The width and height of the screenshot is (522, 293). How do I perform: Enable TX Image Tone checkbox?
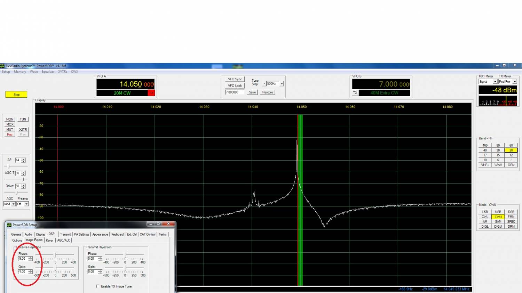coord(98,286)
